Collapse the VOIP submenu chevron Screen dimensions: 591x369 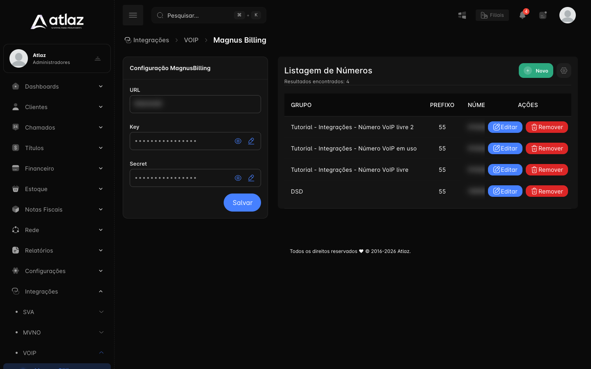[x=101, y=353]
